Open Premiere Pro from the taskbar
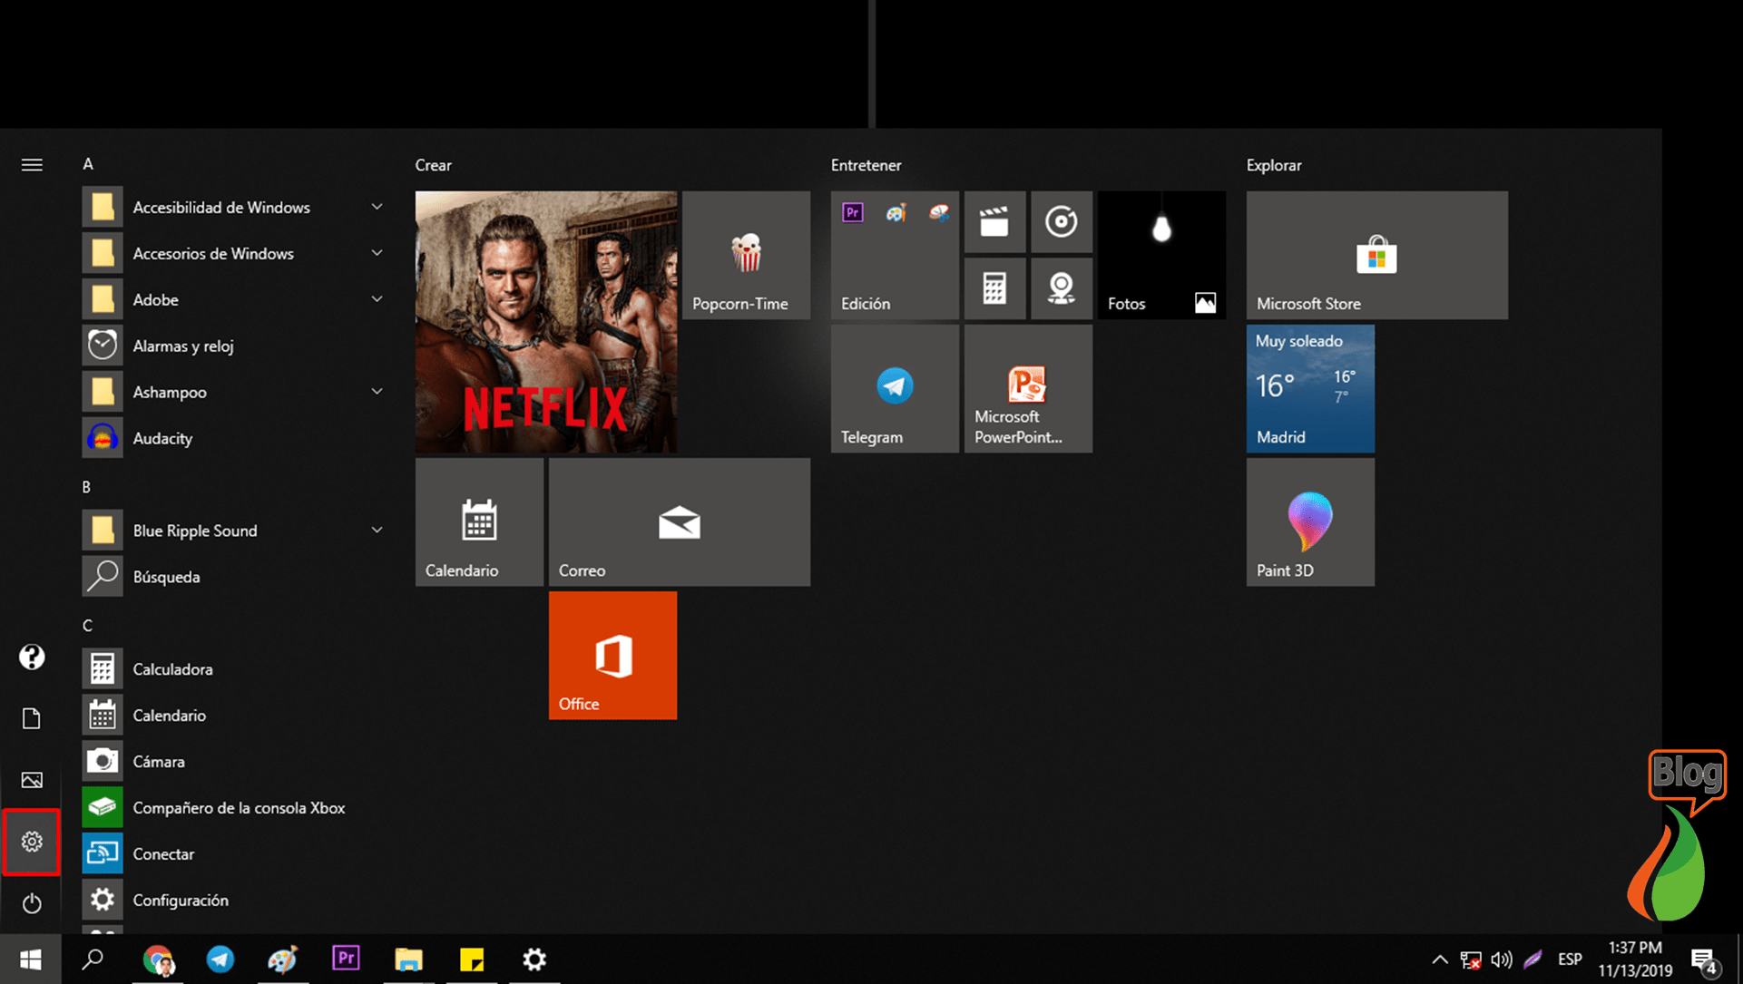This screenshot has width=1743, height=984. (x=346, y=959)
